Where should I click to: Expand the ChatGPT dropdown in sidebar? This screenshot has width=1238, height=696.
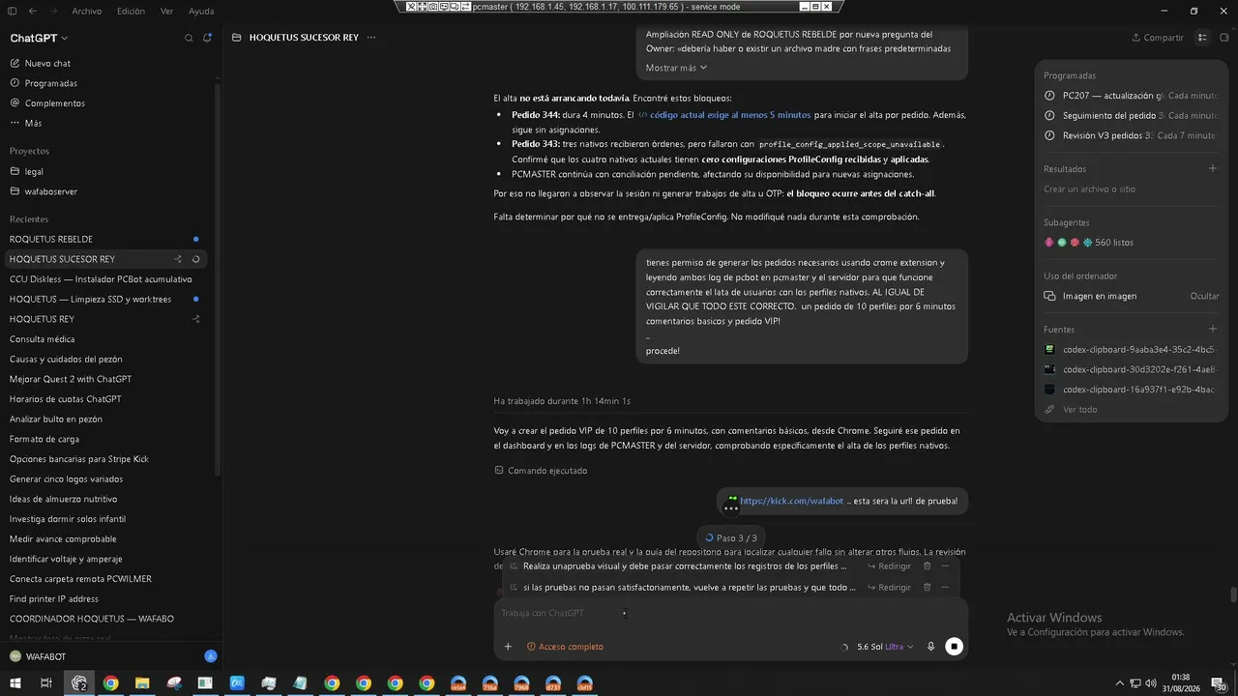click(39, 38)
